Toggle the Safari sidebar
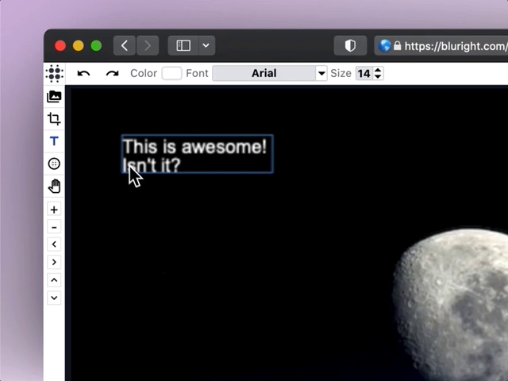The height and width of the screenshot is (381, 508). click(183, 46)
